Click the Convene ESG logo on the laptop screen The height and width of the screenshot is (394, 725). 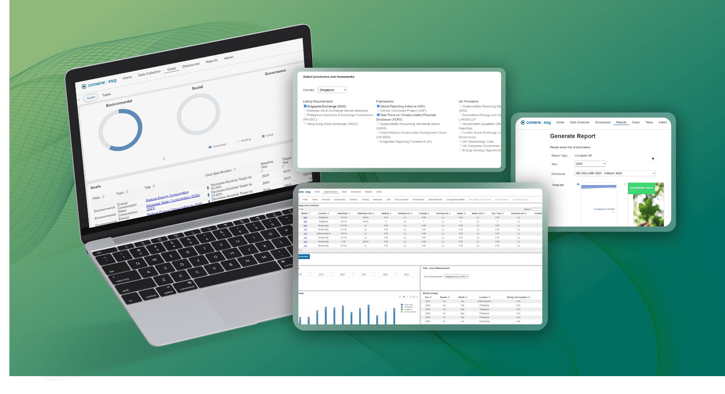tap(99, 83)
